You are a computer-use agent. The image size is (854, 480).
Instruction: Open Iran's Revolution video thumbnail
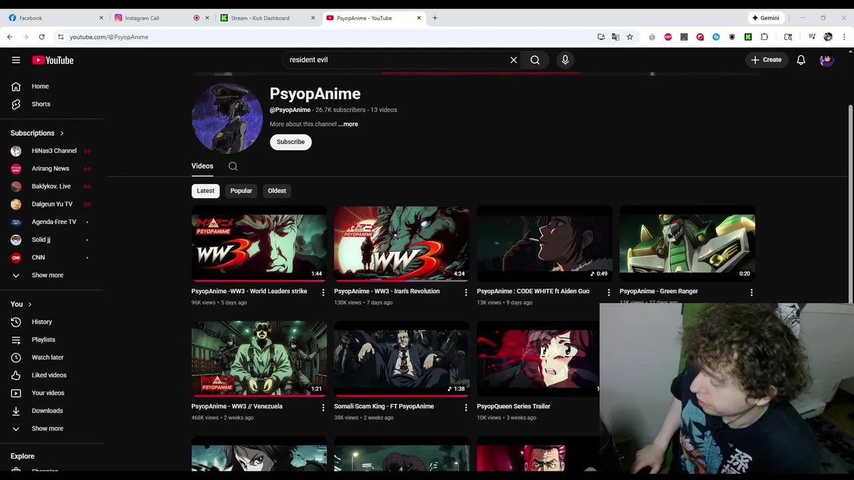(x=402, y=244)
